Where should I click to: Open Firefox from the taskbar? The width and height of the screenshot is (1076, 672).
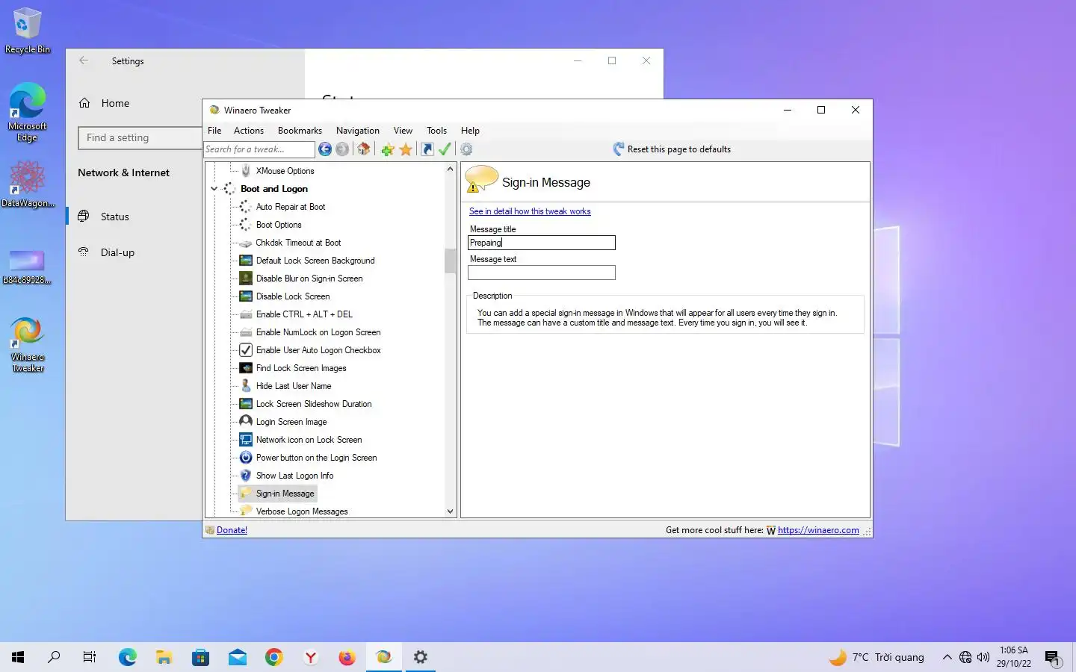tap(347, 657)
